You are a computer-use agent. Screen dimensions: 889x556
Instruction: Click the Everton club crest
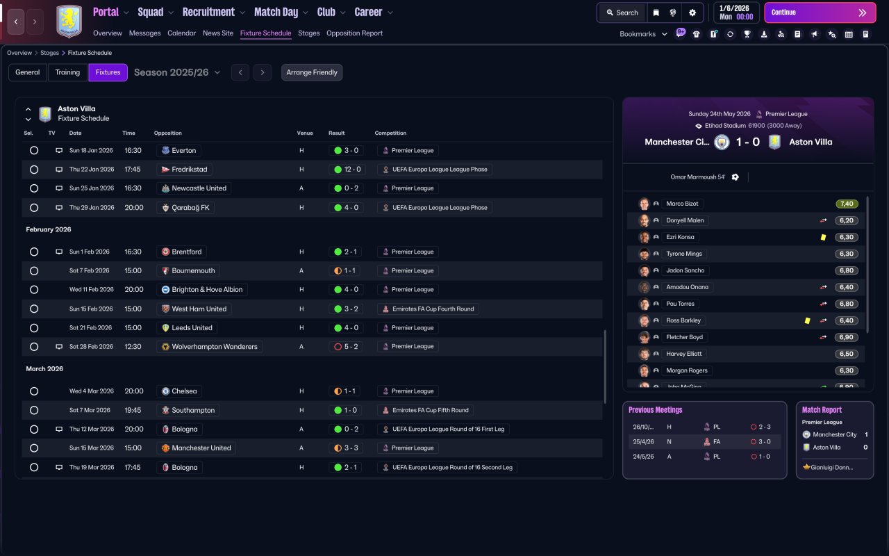pos(165,150)
